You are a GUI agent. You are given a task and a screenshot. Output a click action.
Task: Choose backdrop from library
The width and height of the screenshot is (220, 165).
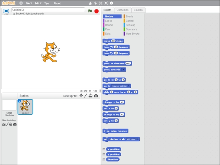[x=4, y=124]
